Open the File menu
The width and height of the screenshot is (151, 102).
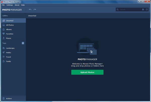click(3, 5)
